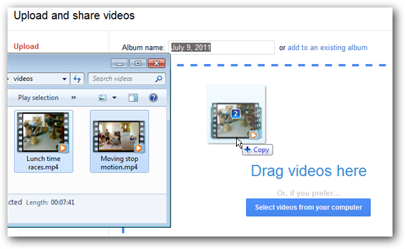
Task: Click into the Album name input field
Action: pos(221,47)
